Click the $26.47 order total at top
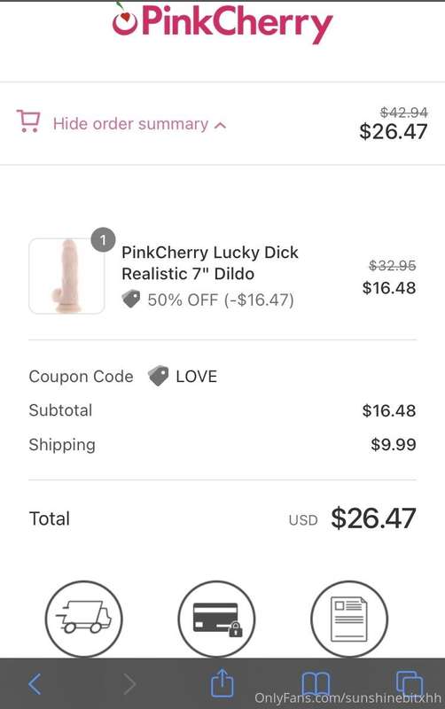 point(393,131)
